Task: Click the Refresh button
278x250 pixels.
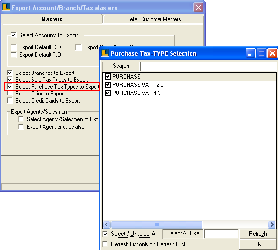Action: pos(257,234)
